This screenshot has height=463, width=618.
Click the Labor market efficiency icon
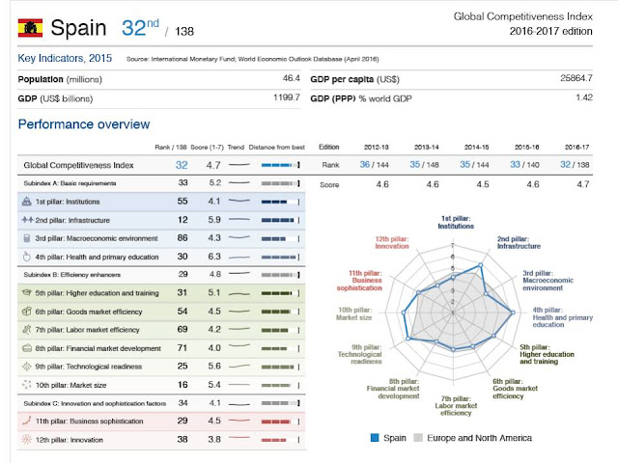coord(27,329)
